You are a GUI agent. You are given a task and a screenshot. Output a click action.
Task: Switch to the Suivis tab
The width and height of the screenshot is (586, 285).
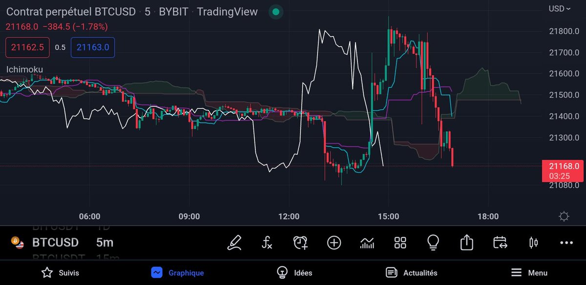pos(60,272)
